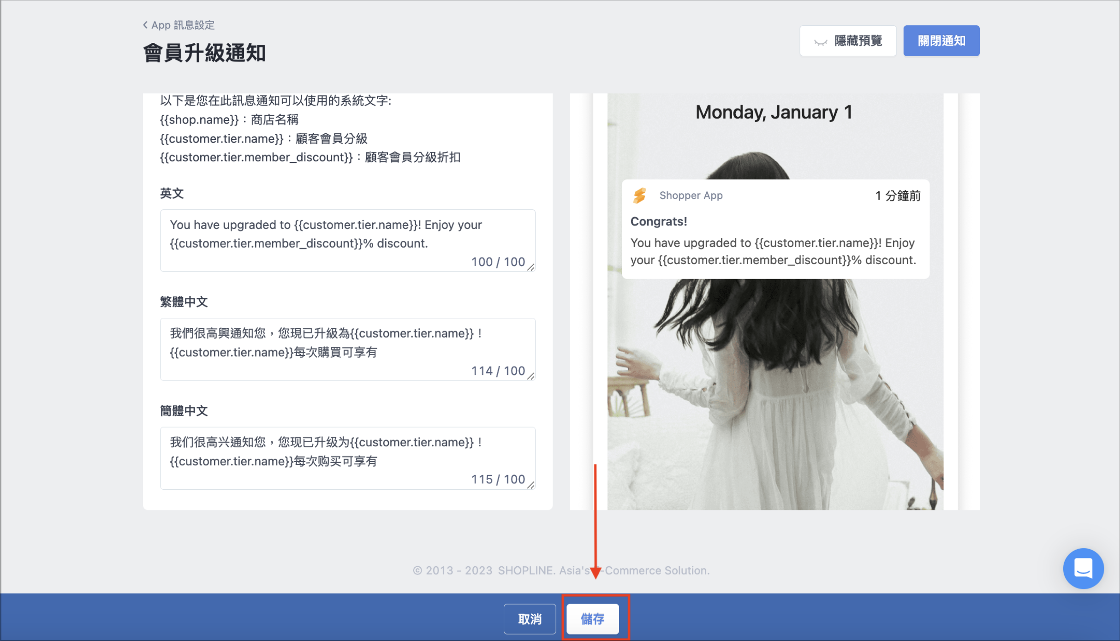Screen dimensions: 1120x641
Task: Click the Shopper App lightning icon in preview
Action: 639,196
